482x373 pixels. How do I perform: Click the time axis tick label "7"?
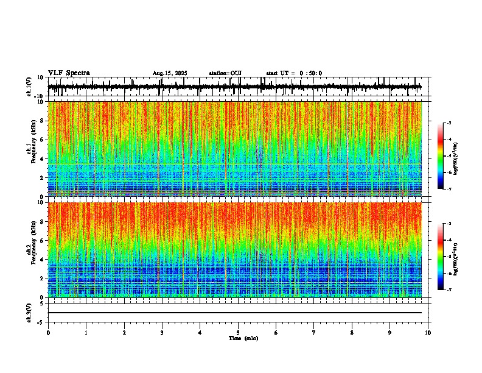tap(314, 333)
